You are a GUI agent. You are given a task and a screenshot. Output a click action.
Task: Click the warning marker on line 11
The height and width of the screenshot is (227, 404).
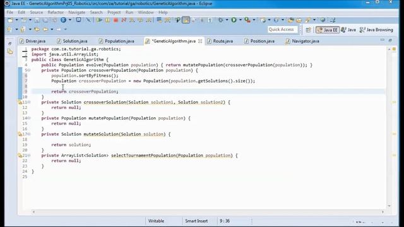20,102
